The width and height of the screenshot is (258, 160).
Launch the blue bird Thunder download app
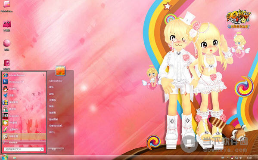pyautogui.click(x=24, y=95)
